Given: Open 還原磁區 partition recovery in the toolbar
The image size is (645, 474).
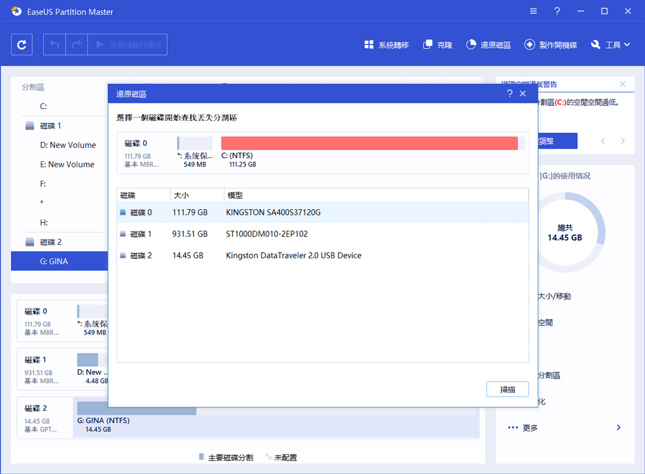Looking at the screenshot, I should [x=488, y=45].
